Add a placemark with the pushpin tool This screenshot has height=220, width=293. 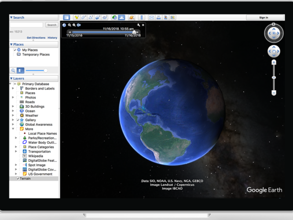tap(77, 18)
